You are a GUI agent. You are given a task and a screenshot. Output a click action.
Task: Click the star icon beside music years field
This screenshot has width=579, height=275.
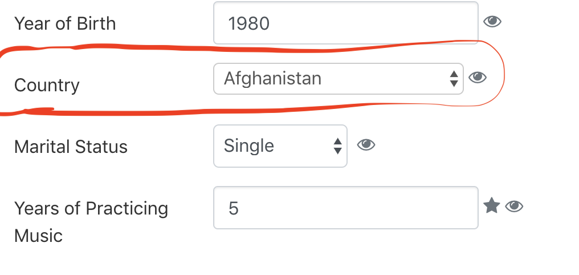coord(491,205)
